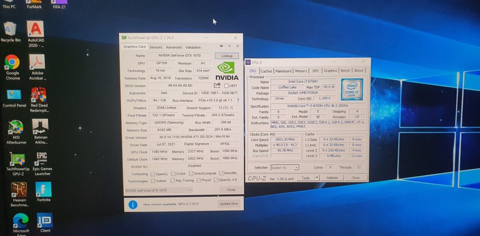
Task: Toggle the DirectCompute checkbox
Action: [191, 173]
